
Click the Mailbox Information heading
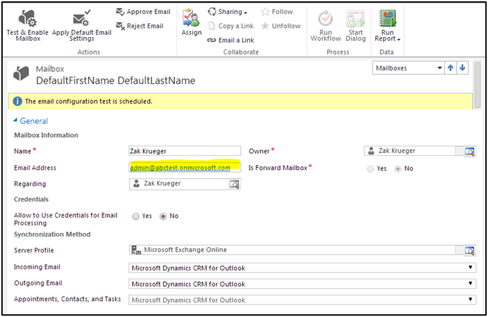pyautogui.click(x=46, y=135)
